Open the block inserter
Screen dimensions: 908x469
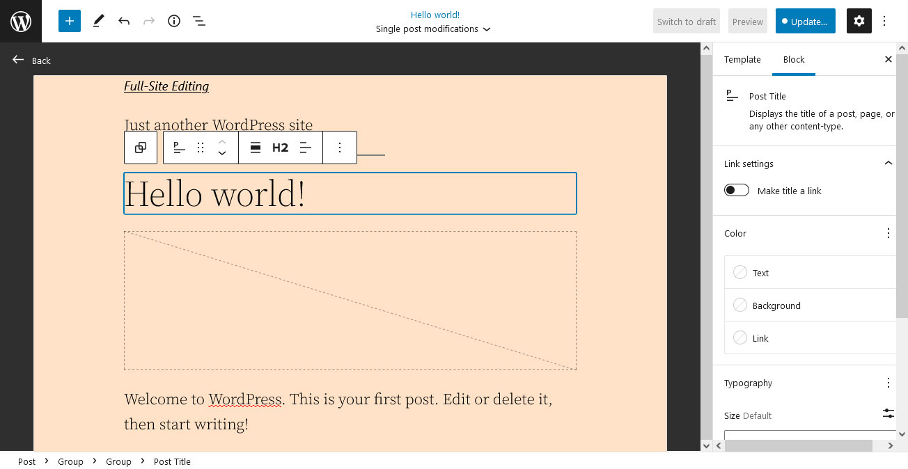click(69, 21)
